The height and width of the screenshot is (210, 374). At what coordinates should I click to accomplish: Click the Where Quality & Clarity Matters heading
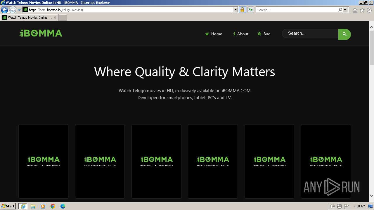(184, 71)
